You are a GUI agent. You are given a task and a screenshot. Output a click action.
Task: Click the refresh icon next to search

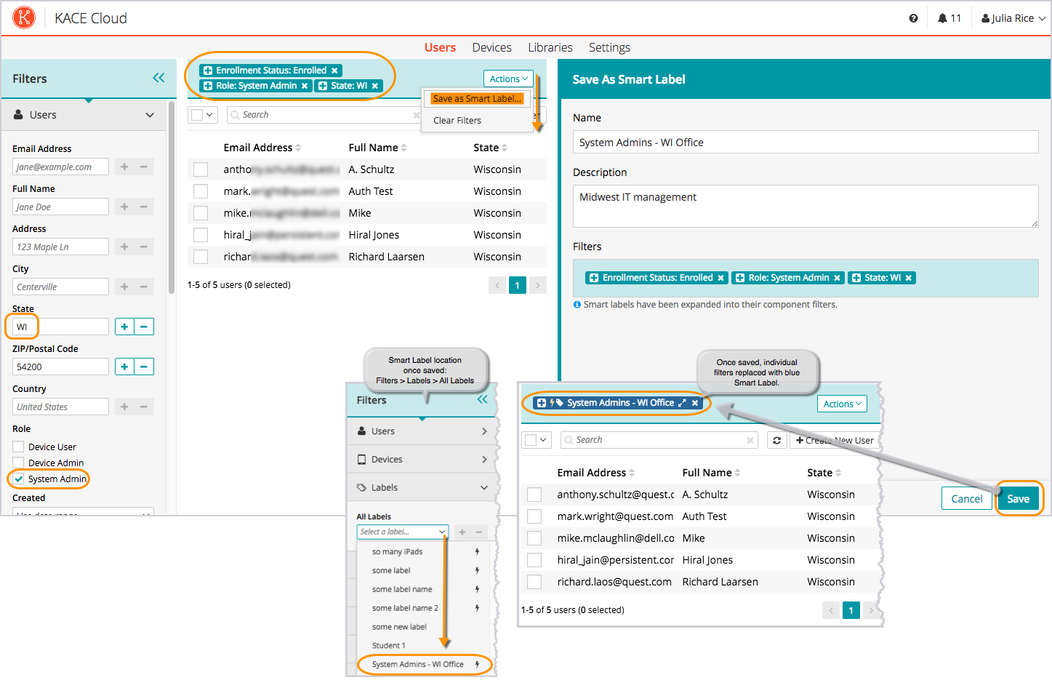(x=776, y=440)
